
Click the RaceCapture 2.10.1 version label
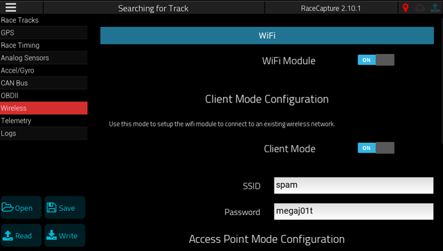(x=331, y=8)
